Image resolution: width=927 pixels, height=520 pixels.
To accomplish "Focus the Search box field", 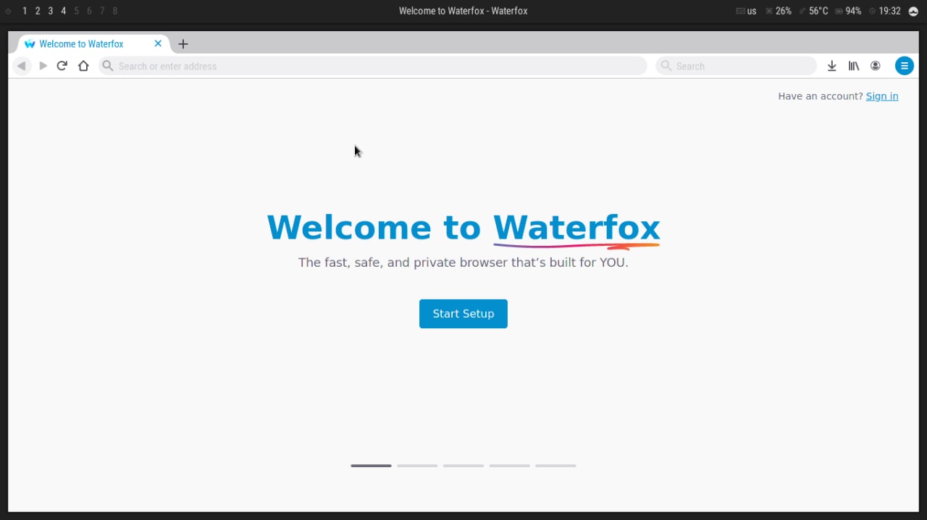I will click(737, 66).
